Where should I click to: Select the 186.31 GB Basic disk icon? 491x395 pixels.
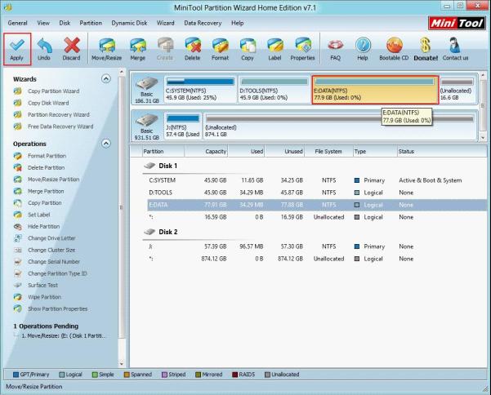[146, 84]
